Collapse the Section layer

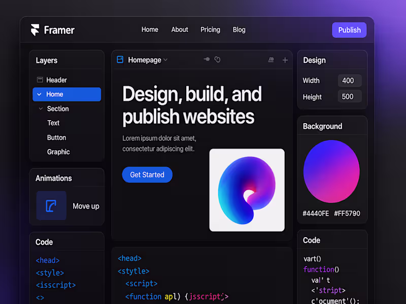(x=41, y=108)
